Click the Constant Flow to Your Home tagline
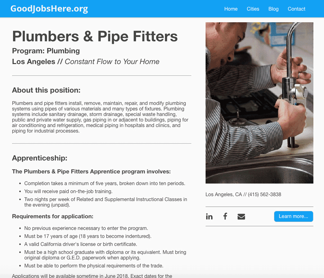This screenshot has width=324, height=278. point(112,61)
